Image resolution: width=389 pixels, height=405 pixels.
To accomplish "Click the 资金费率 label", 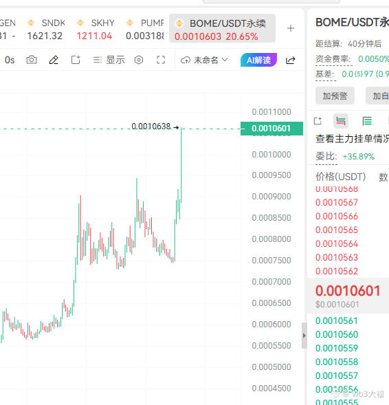I will 333,59.
